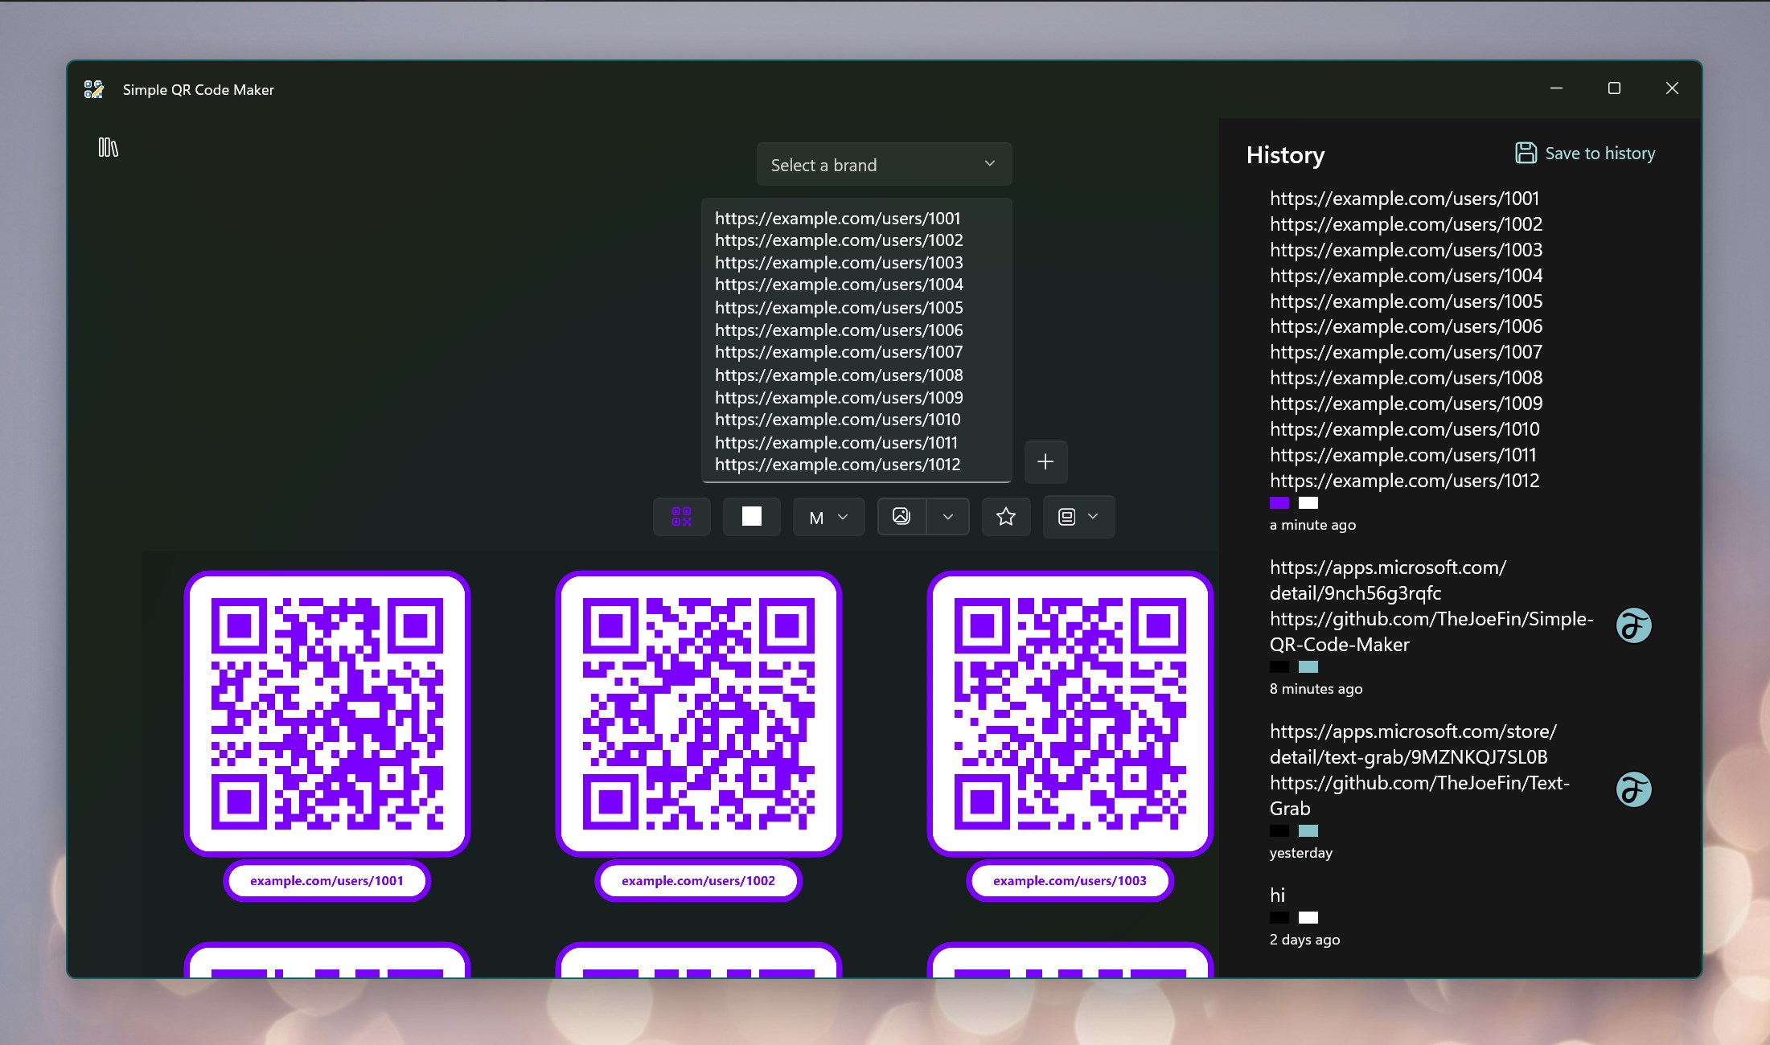Open the Select a brand combo box
The height and width of the screenshot is (1045, 1770).
(884, 165)
